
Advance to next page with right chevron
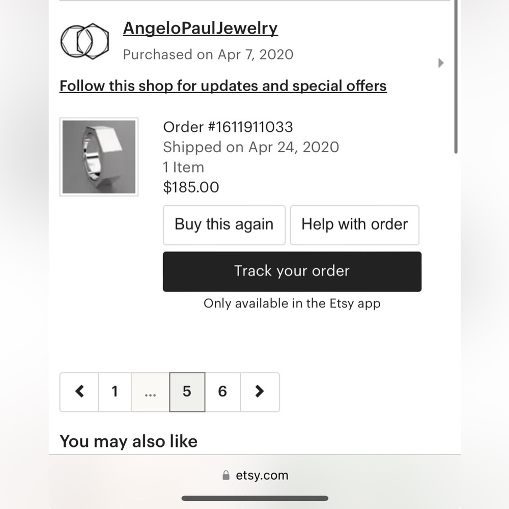click(x=260, y=391)
